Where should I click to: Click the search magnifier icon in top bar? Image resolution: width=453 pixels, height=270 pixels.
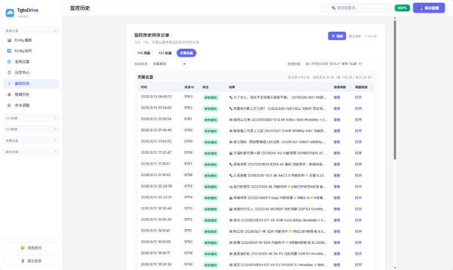click(x=334, y=8)
